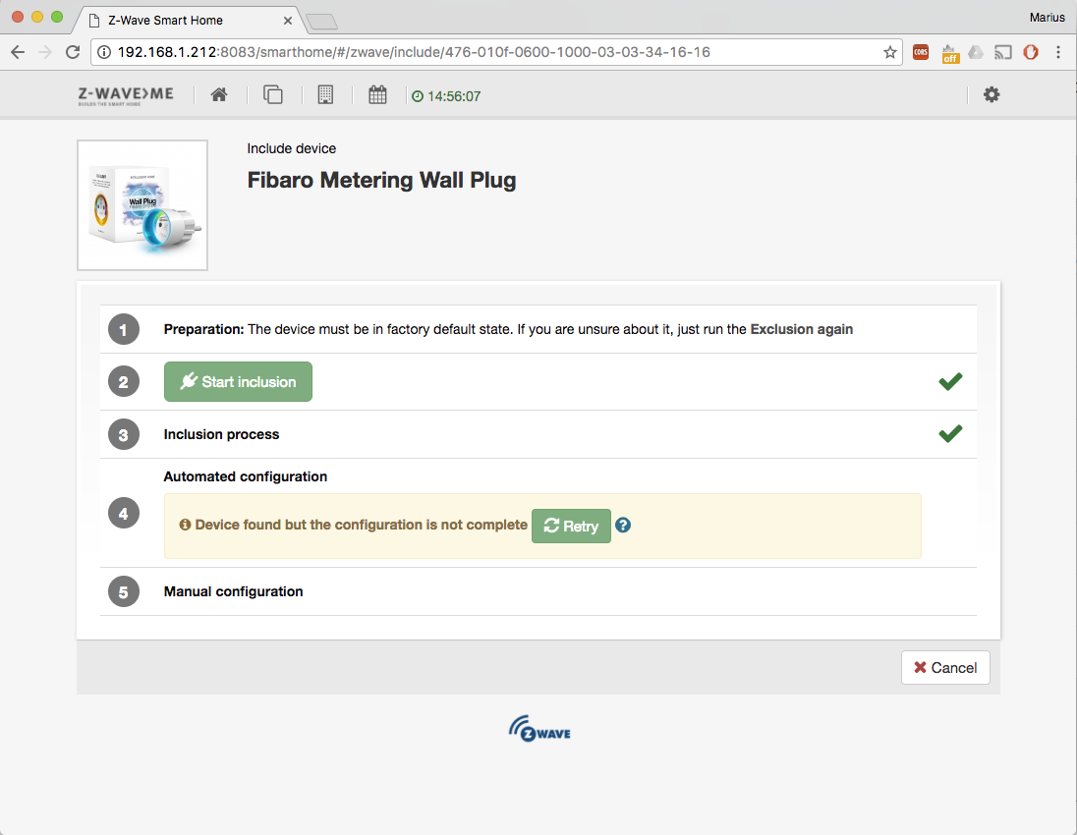
Task: Click the 14:56:07 clock display
Action: pos(446,96)
